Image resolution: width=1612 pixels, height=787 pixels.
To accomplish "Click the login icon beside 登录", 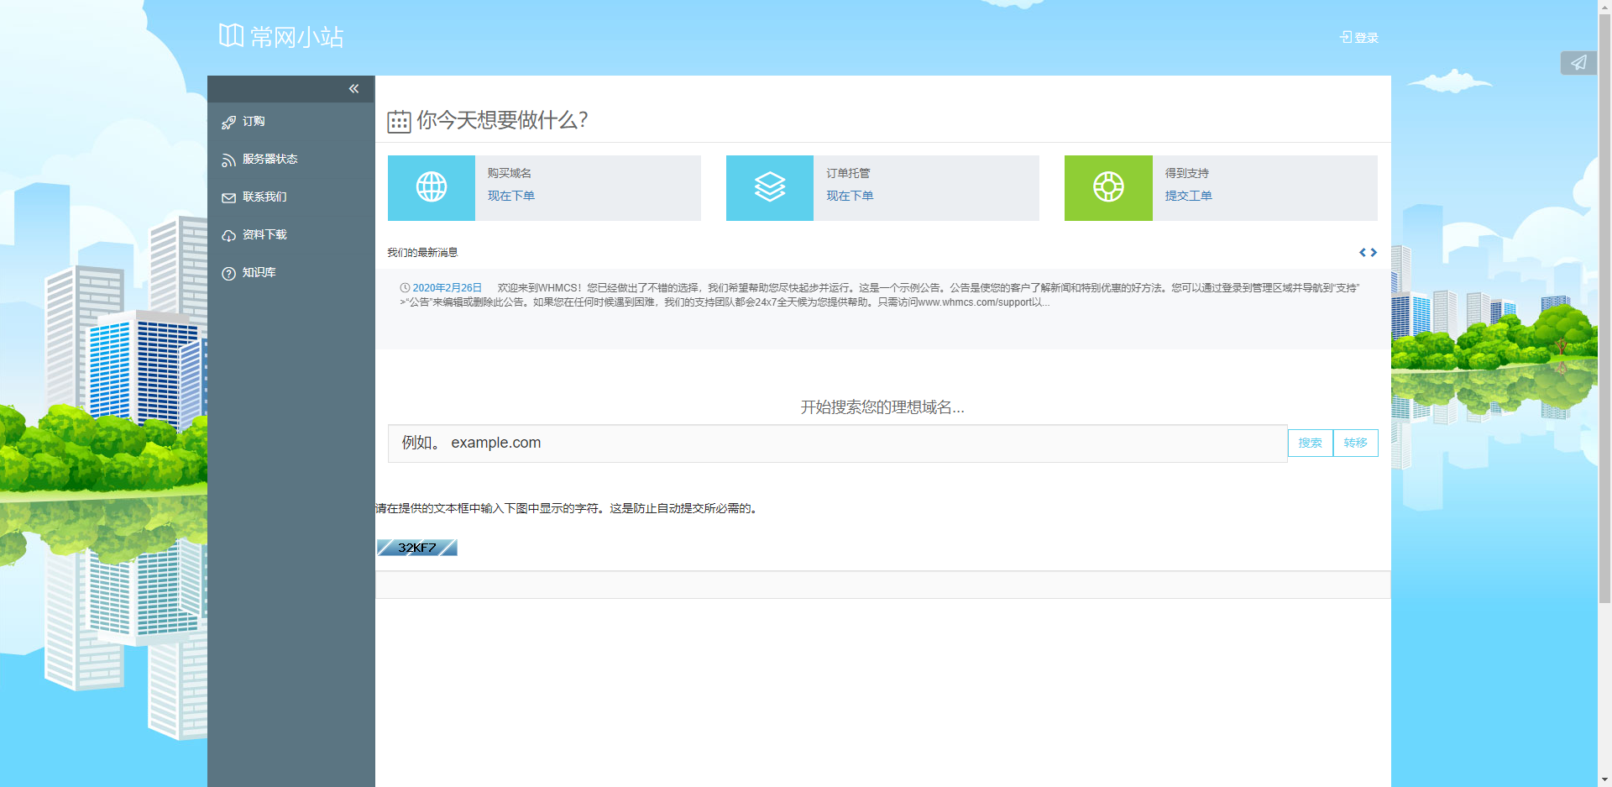I will pos(1344,37).
